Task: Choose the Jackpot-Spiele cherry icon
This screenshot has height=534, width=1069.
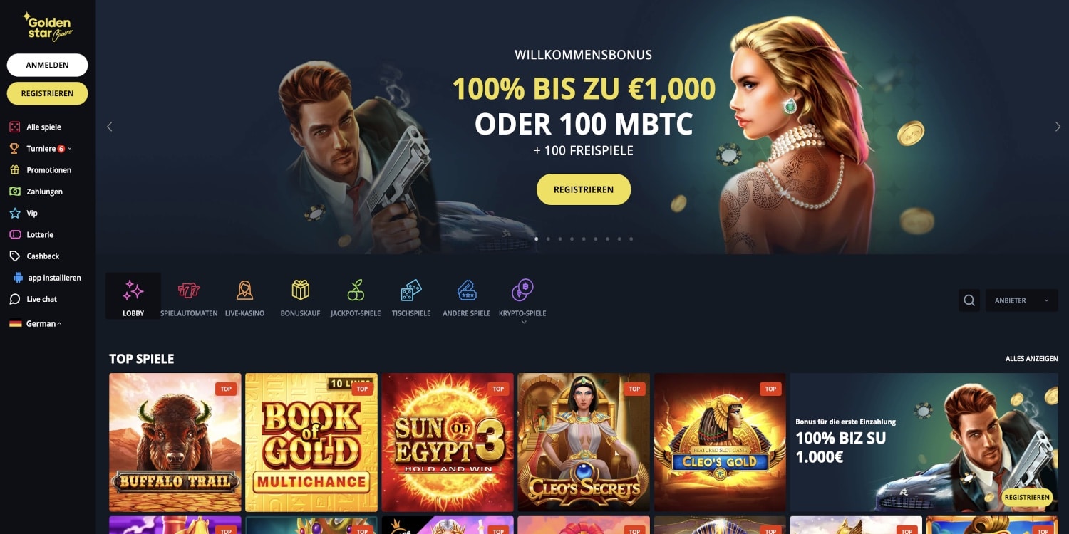Action: click(356, 290)
